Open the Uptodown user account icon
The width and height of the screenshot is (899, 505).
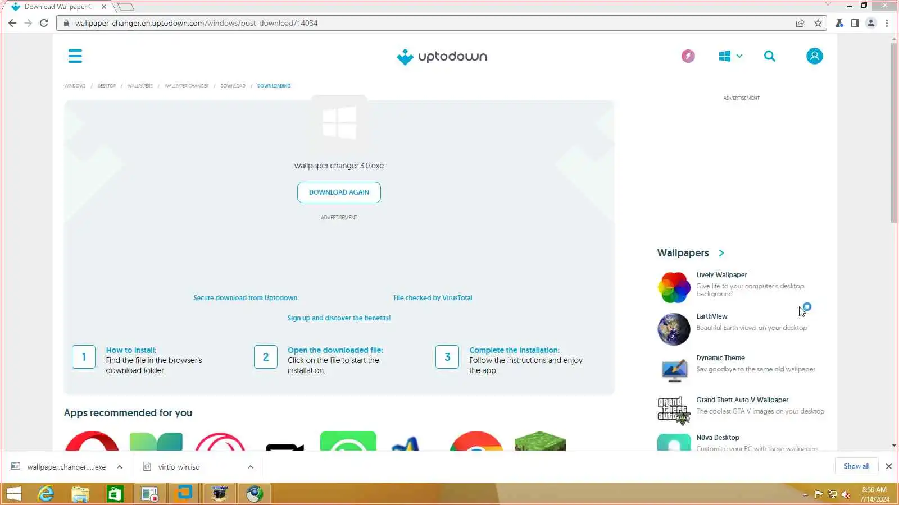pos(814,56)
